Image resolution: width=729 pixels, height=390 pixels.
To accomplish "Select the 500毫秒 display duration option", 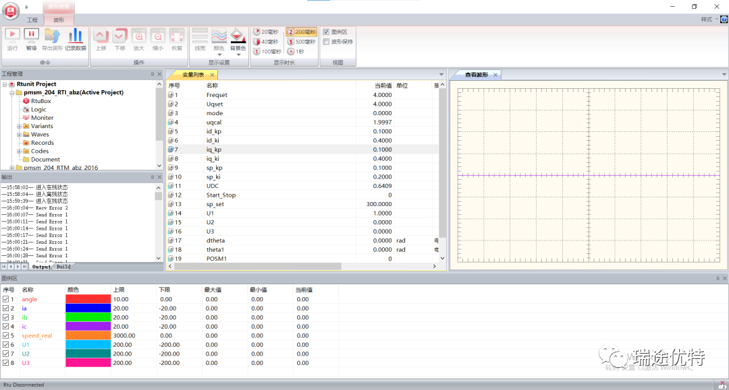I will [301, 41].
